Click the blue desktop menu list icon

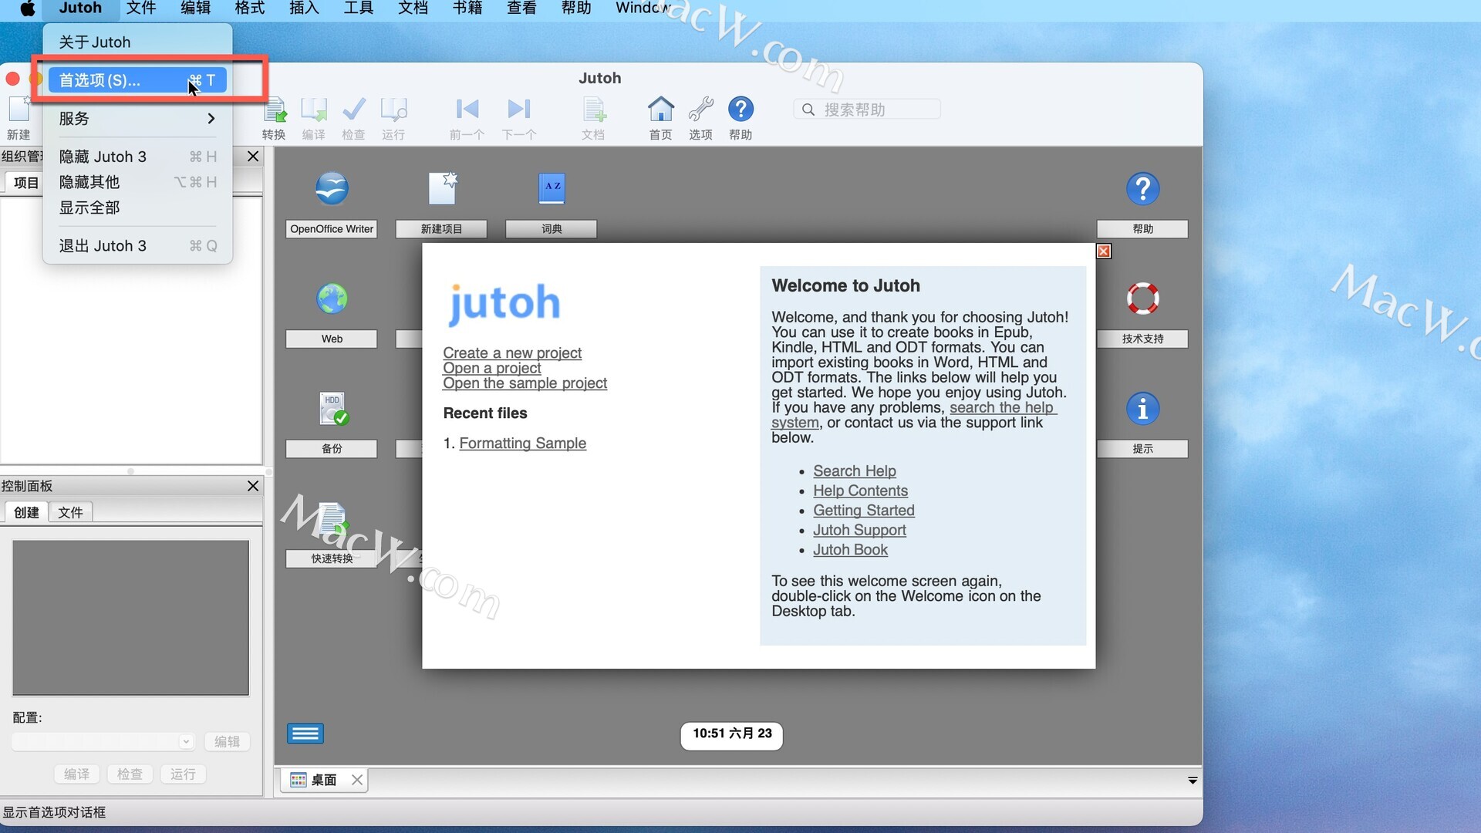click(305, 734)
